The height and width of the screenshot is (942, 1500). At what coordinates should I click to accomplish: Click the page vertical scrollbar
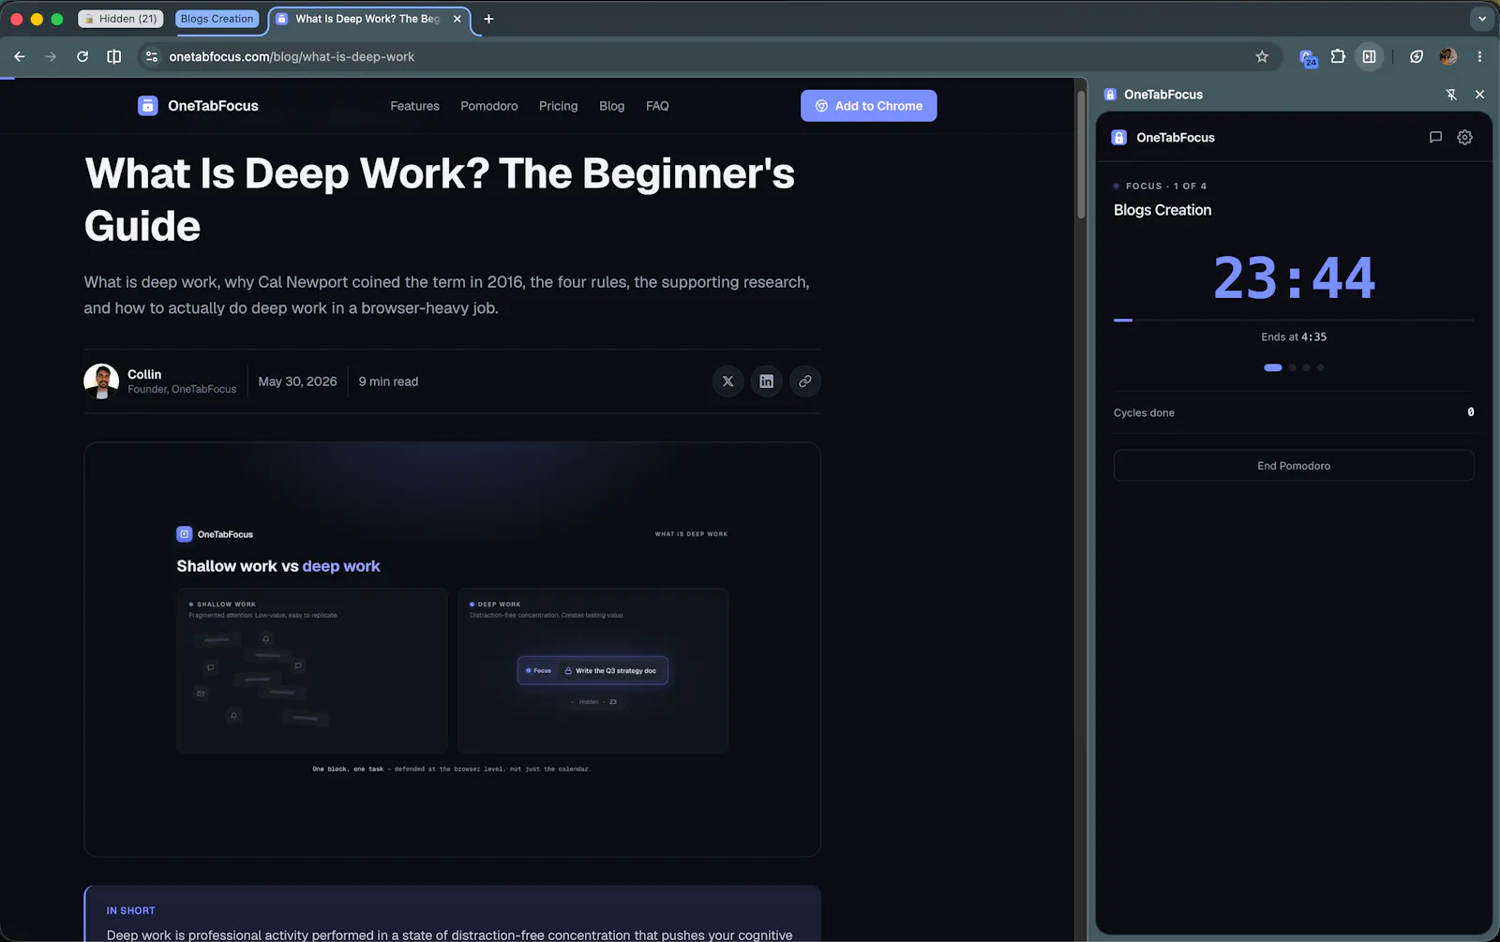[x=1081, y=155]
